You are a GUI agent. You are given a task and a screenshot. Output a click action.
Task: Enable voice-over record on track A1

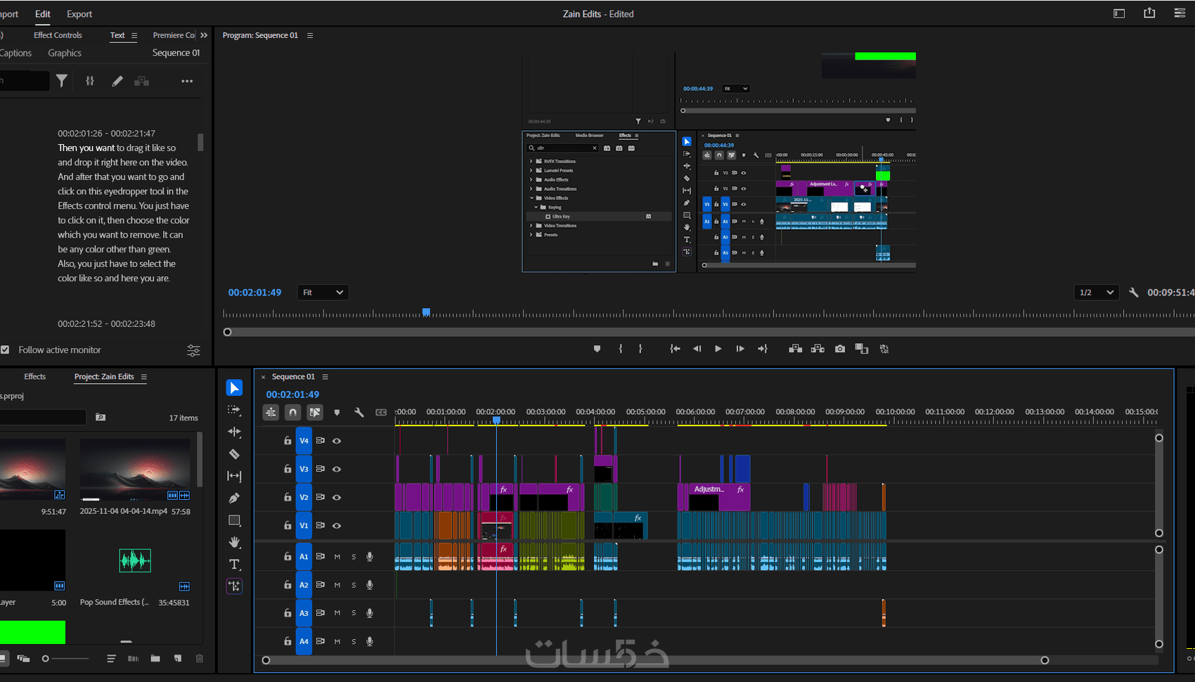(x=370, y=557)
